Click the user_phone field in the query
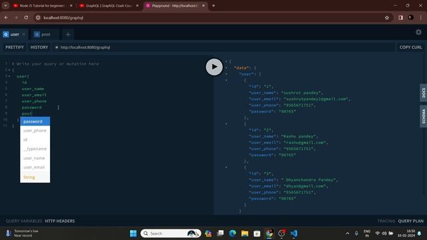The width and height of the screenshot is (427, 240). point(34,101)
